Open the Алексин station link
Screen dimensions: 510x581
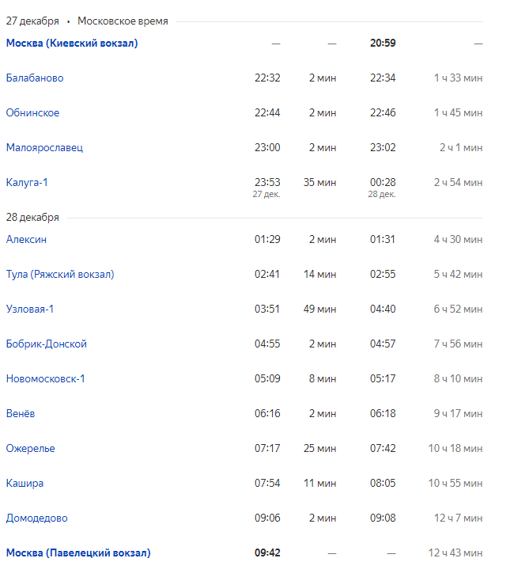tap(26, 240)
